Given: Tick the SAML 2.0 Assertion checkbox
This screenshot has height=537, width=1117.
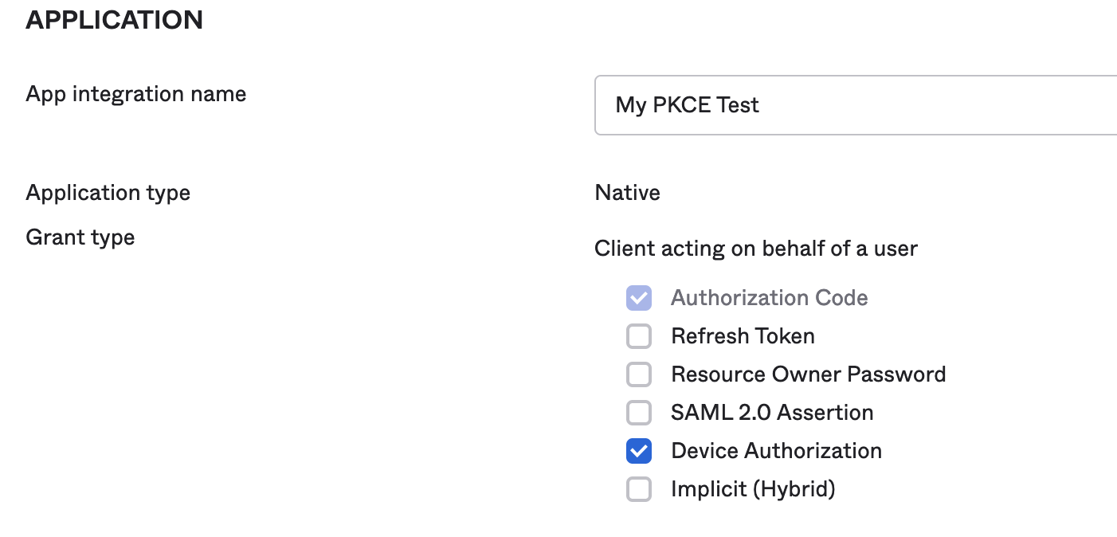Looking at the screenshot, I should click(x=639, y=413).
